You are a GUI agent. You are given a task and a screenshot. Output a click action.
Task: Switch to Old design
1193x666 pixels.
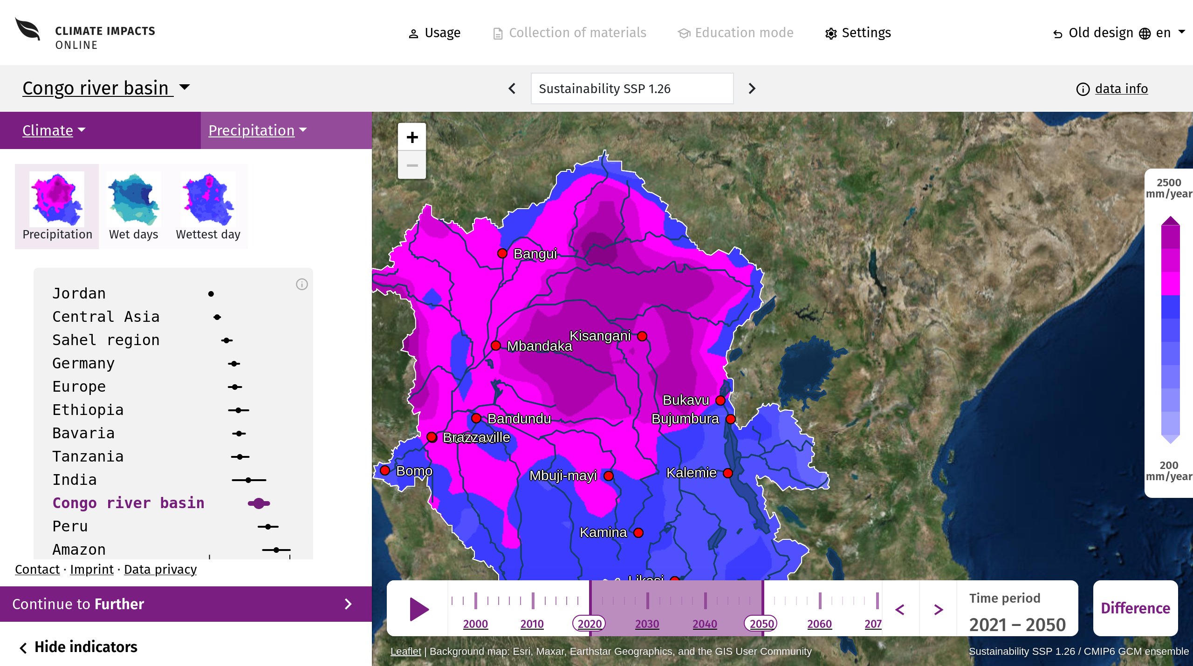(1093, 33)
